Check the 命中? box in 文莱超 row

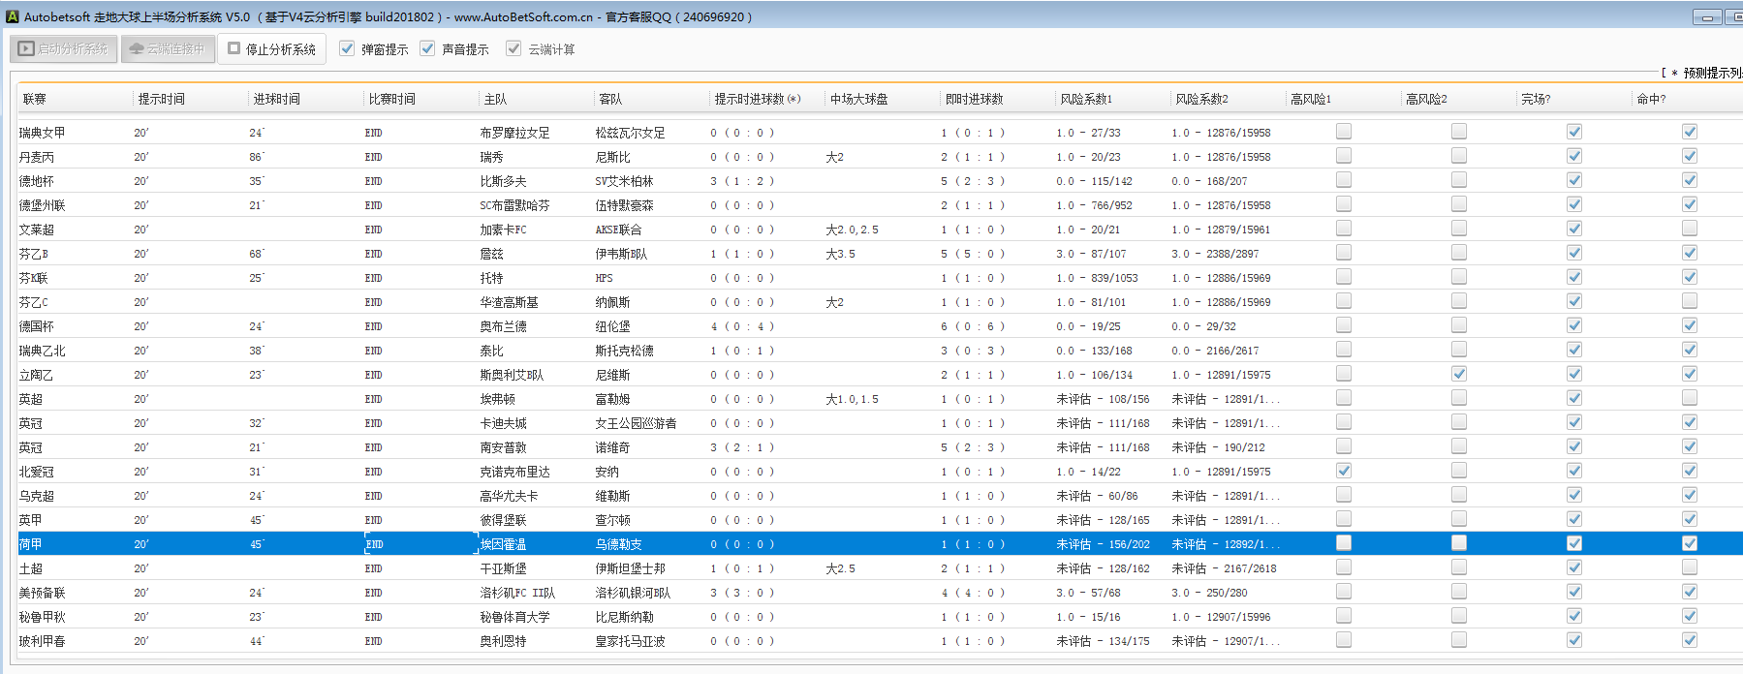1690,229
